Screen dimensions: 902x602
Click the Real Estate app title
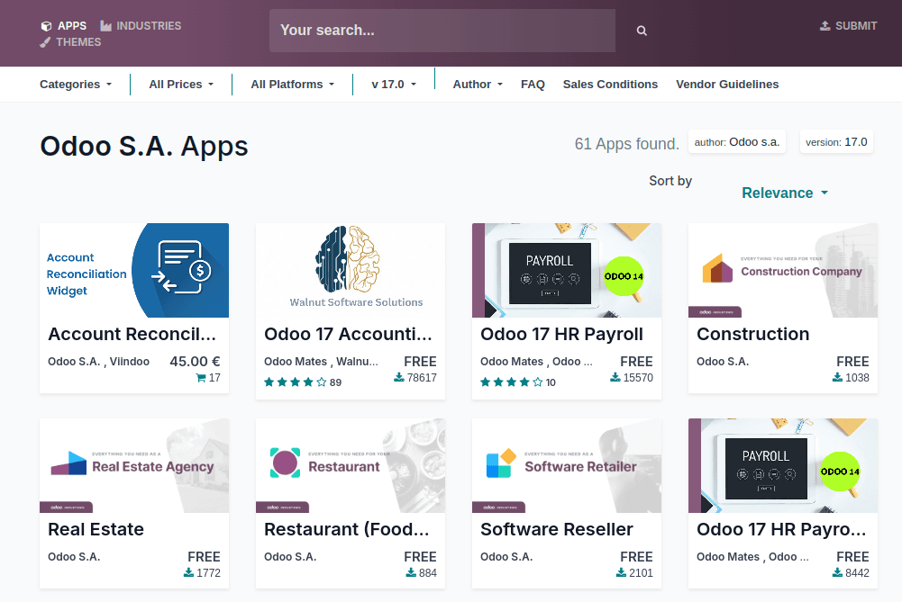(x=96, y=530)
